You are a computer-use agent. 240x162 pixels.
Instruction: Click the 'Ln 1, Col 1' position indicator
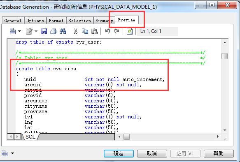pyautogui.click(x=151, y=31)
